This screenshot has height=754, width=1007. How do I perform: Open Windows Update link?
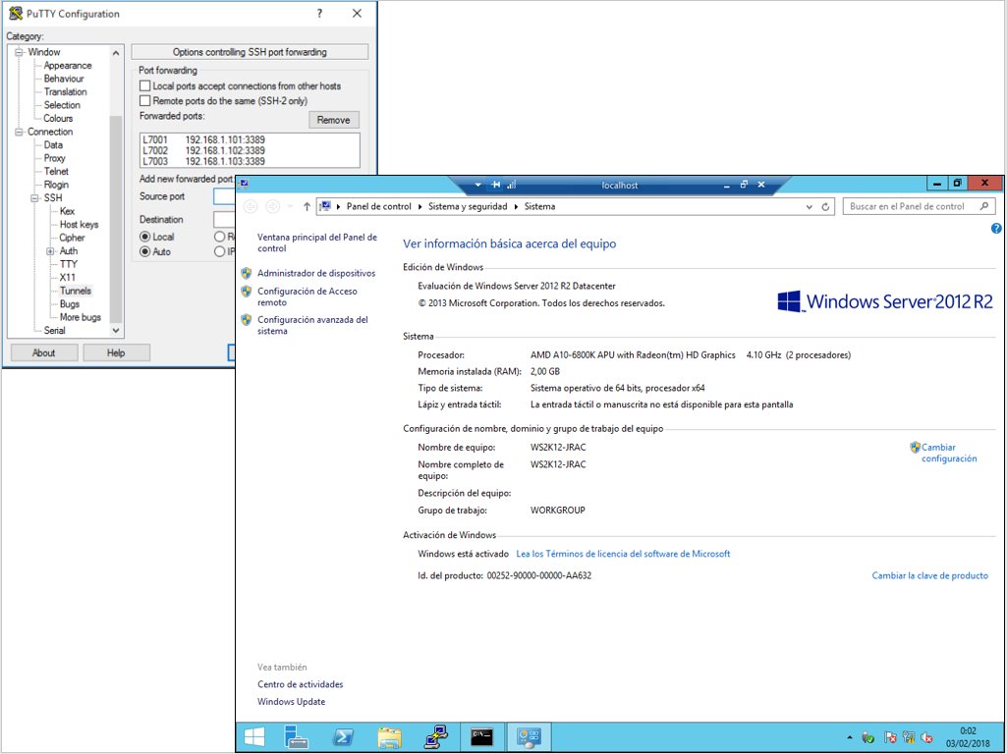tap(291, 702)
